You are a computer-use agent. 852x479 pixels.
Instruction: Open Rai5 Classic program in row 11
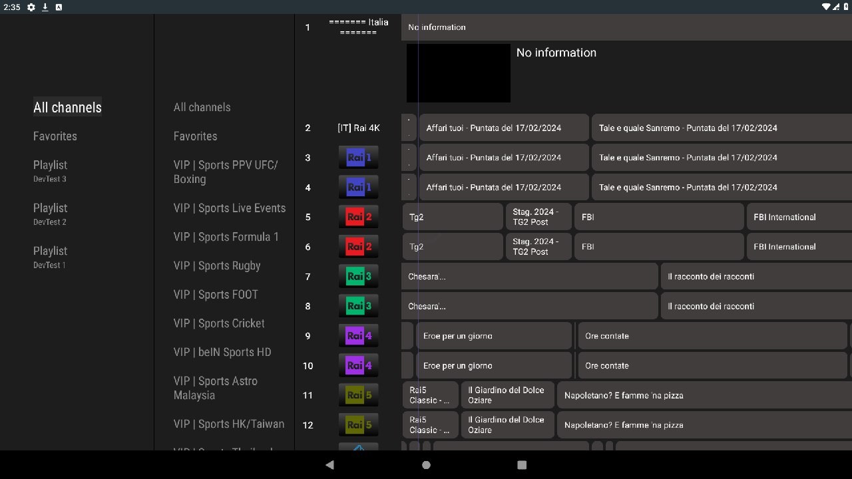coord(431,395)
